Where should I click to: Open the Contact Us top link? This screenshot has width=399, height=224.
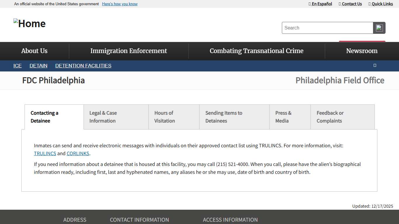coord(350,4)
